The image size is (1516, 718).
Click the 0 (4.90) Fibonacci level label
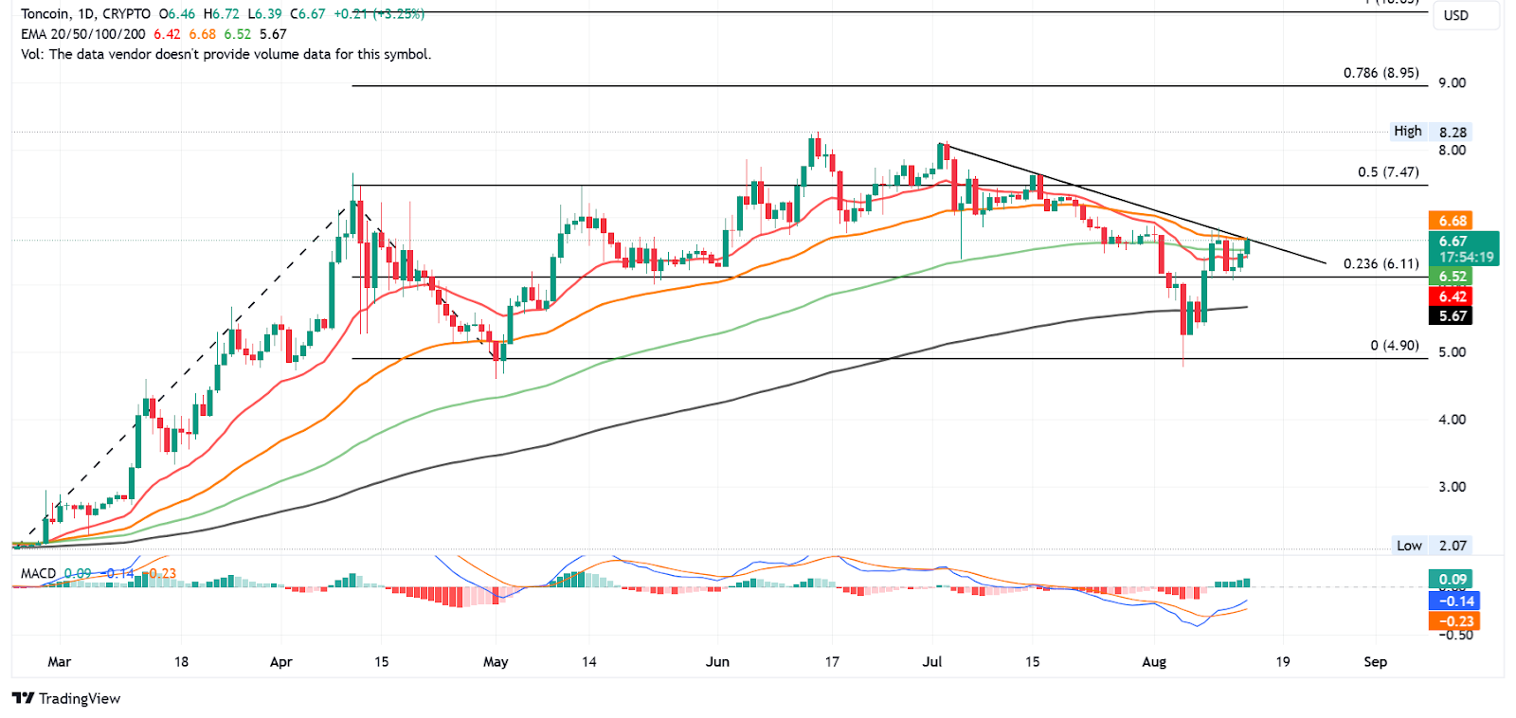click(x=1395, y=346)
